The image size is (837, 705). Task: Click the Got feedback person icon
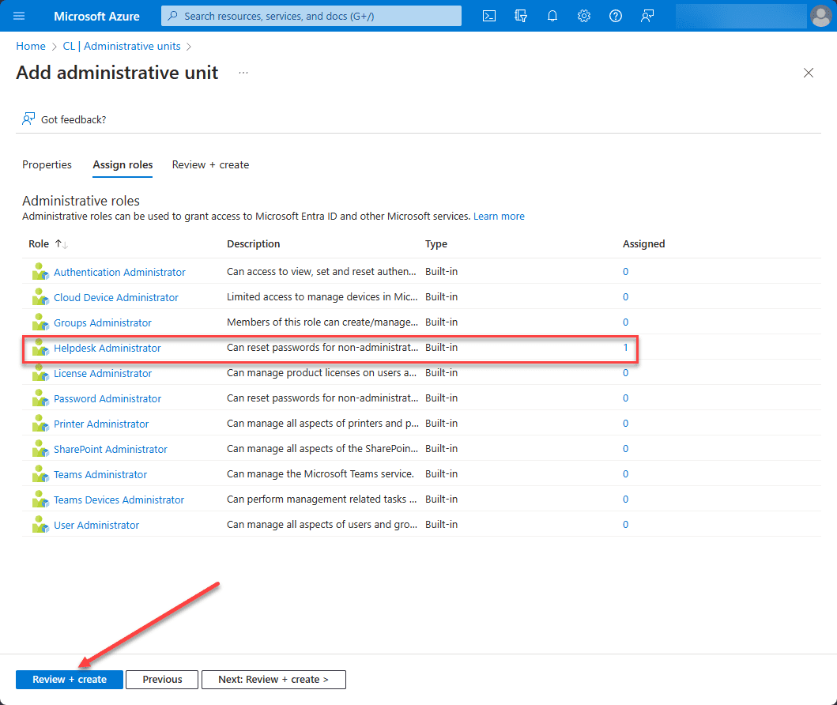click(x=28, y=119)
